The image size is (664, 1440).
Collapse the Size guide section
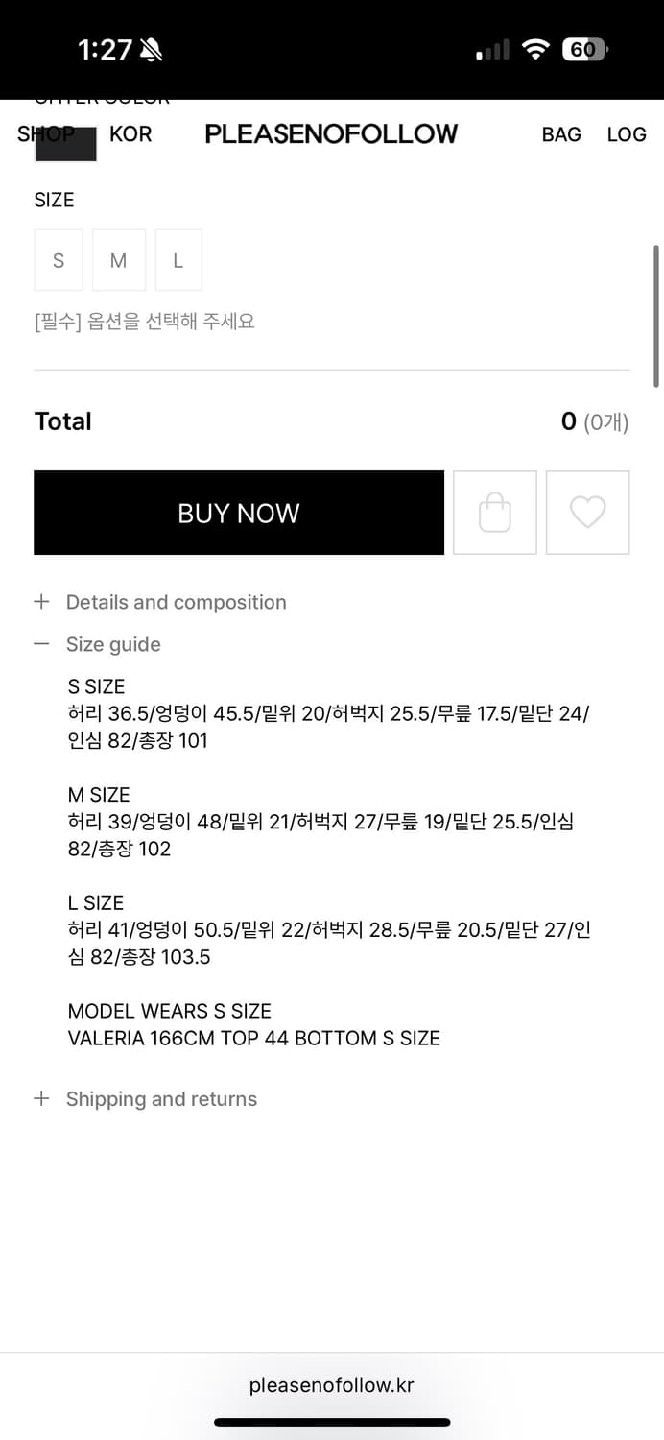click(x=113, y=644)
